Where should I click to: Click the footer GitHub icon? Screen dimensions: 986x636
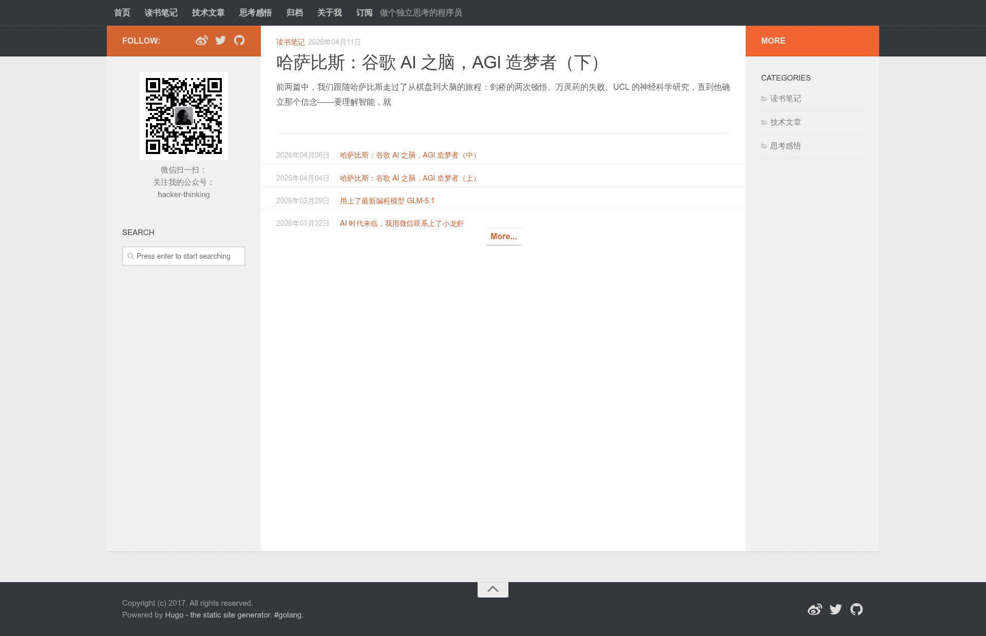point(857,609)
